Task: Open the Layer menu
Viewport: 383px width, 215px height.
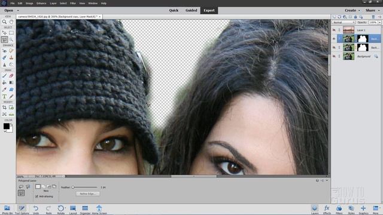Action: tap(53, 4)
